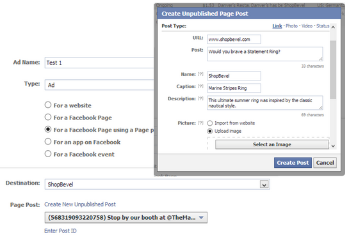Select the Upload image radio
This screenshot has width=349, height=237.
[x=209, y=131]
